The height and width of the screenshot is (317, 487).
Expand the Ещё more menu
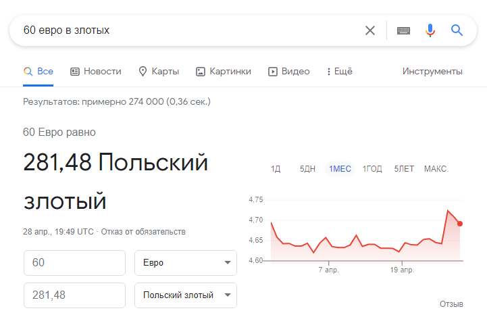click(340, 72)
